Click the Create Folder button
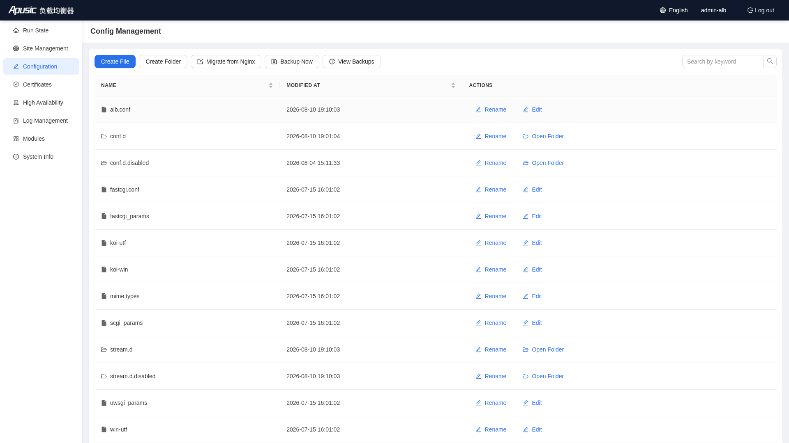Image resolution: width=789 pixels, height=443 pixels. point(163,62)
